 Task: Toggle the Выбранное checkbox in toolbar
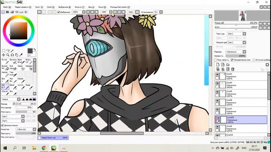[x=58, y=12]
